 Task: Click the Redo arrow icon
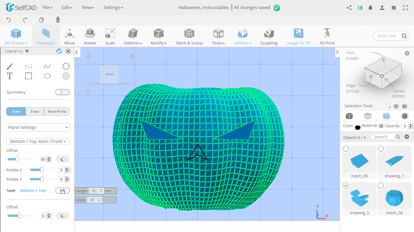click(x=25, y=20)
